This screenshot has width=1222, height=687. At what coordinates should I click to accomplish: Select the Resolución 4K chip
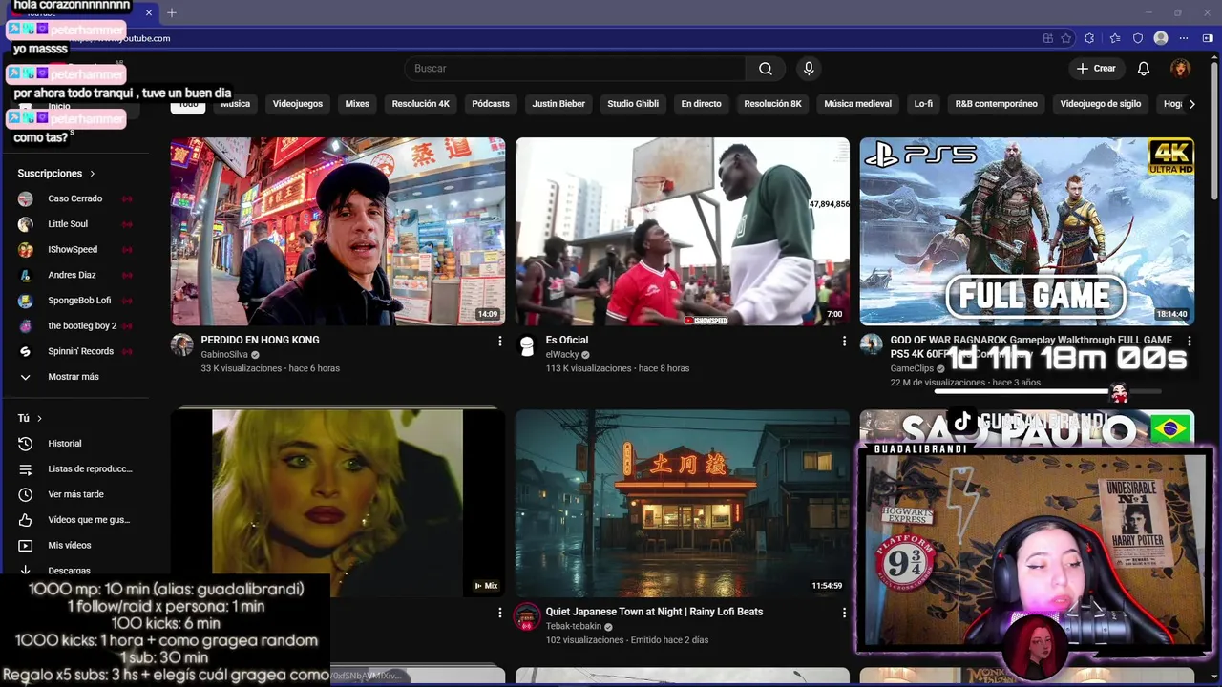(x=420, y=104)
